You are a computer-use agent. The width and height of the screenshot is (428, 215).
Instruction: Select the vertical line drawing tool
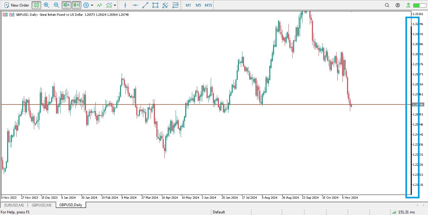coord(125,5)
